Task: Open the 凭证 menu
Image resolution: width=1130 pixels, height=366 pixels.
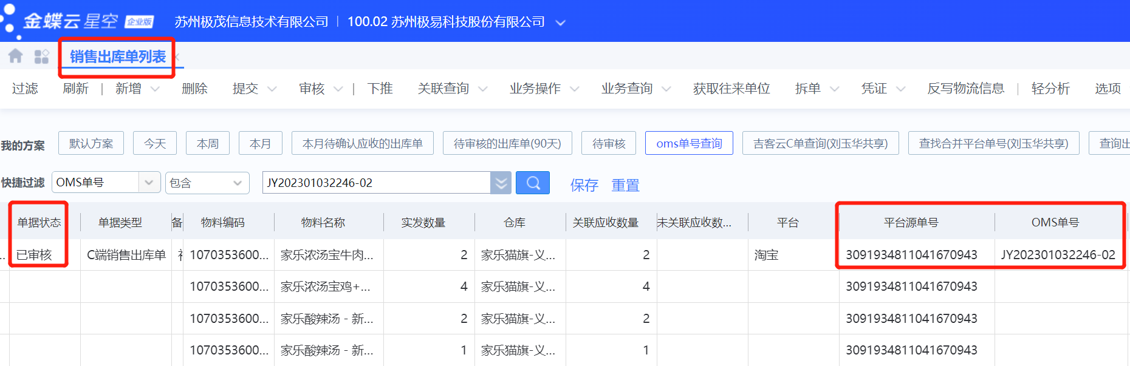Action: pos(874,89)
